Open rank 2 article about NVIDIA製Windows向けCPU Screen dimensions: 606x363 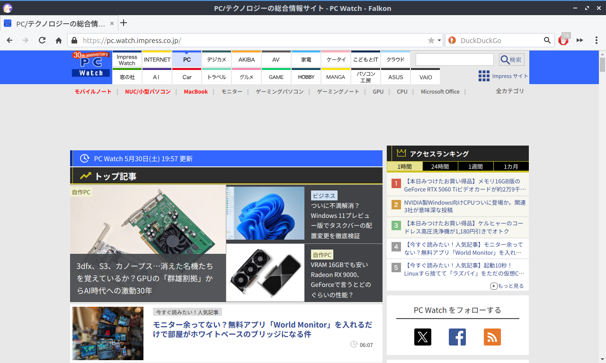tap(465, 206)
